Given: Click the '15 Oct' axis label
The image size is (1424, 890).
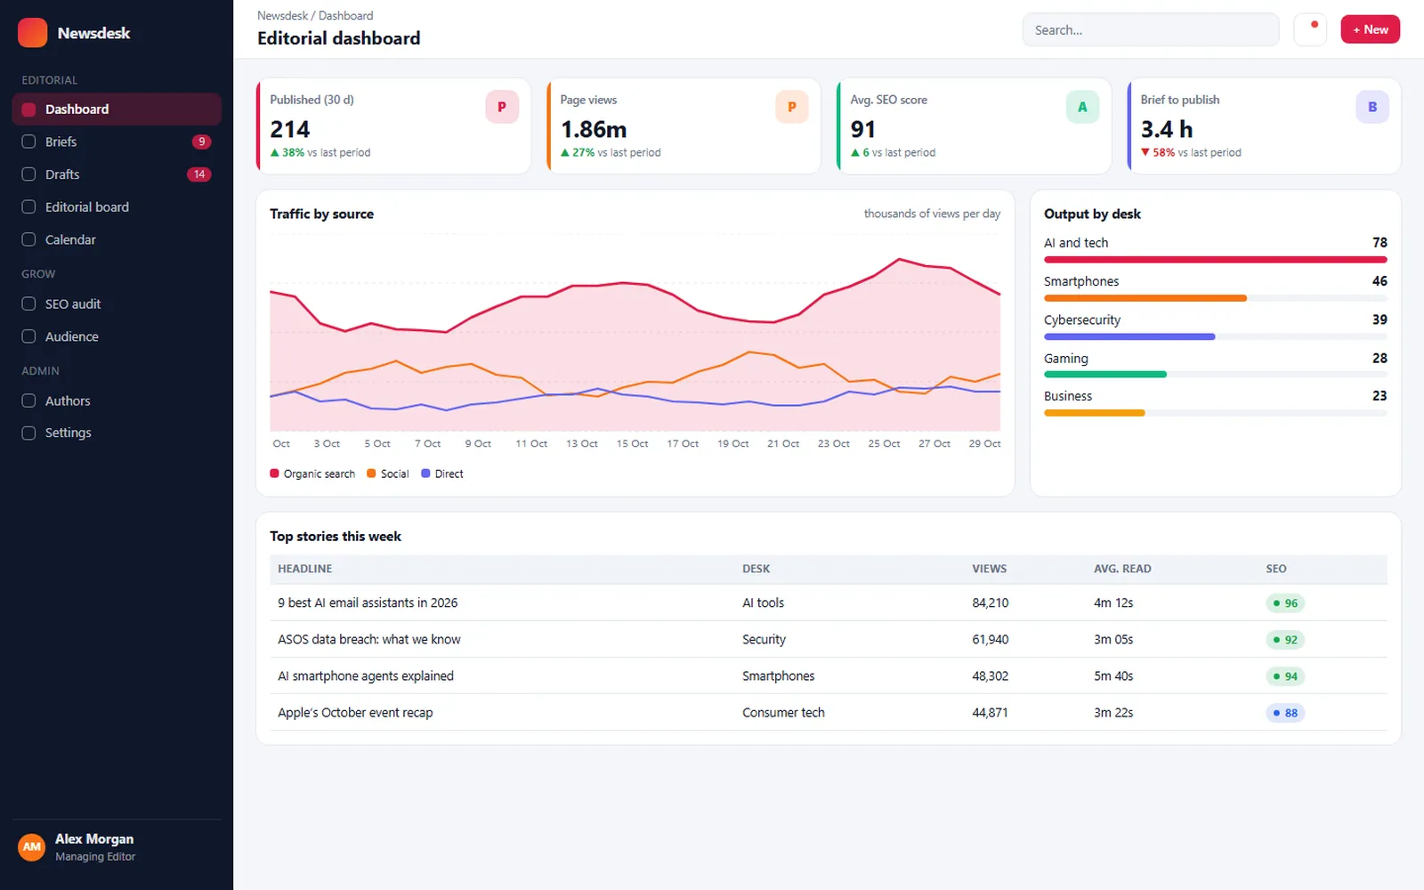Looking at the screenshot, I should [632, 443].
